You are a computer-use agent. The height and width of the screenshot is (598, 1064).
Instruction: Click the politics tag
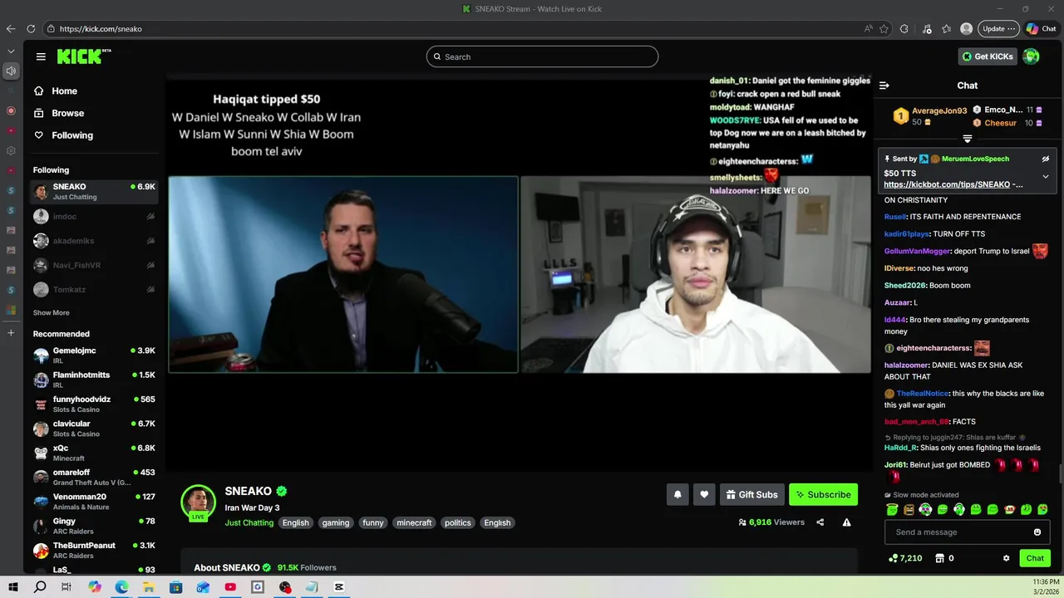(457, 522)
